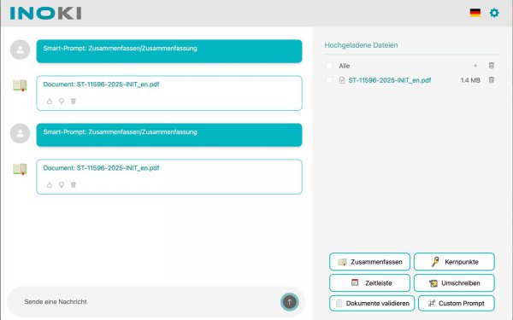The image size is (513, 320).
Task: Click the first 'Document: ST-11596-2025-INIT_en.pdf' response text
Action: pyautogui.click(x=101, y=84)
